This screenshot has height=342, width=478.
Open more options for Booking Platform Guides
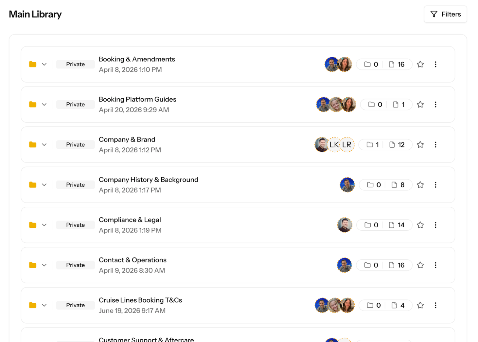click(435, 104)
